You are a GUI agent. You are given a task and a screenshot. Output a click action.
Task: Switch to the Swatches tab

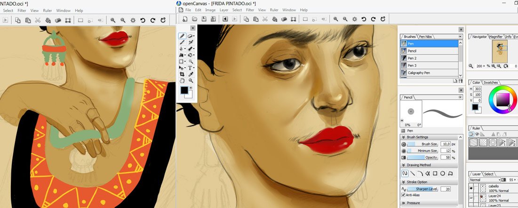point(490,82)
